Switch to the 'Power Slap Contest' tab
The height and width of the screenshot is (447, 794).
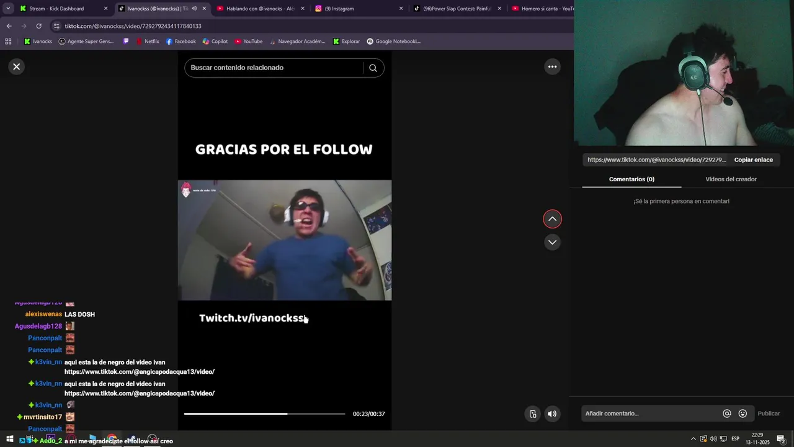tap(457, 9)
